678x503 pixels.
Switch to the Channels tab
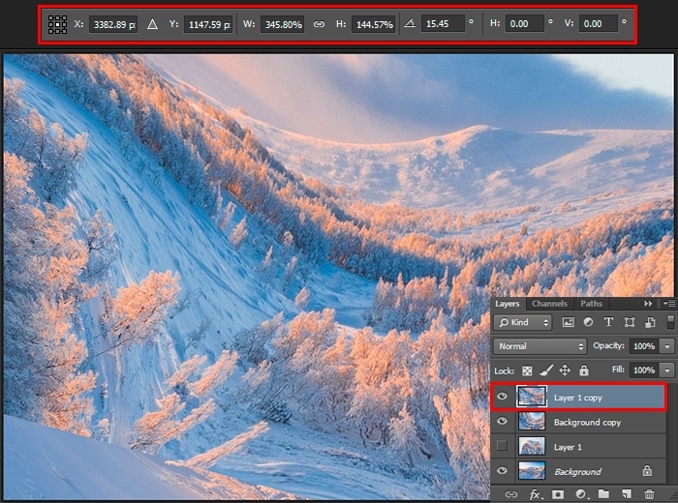(549, 304)
